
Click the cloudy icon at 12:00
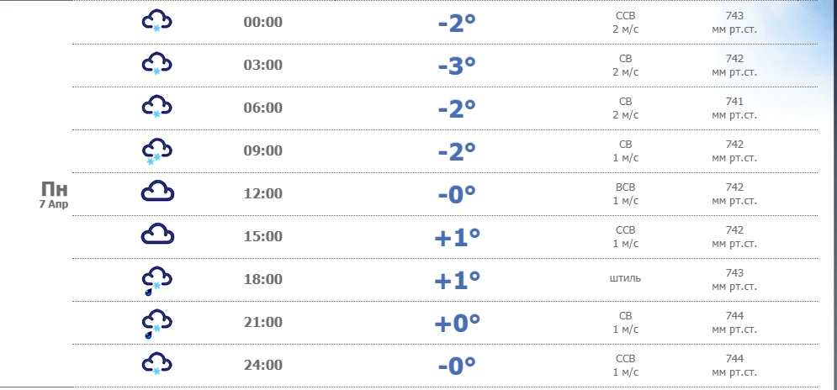point(156,192)
